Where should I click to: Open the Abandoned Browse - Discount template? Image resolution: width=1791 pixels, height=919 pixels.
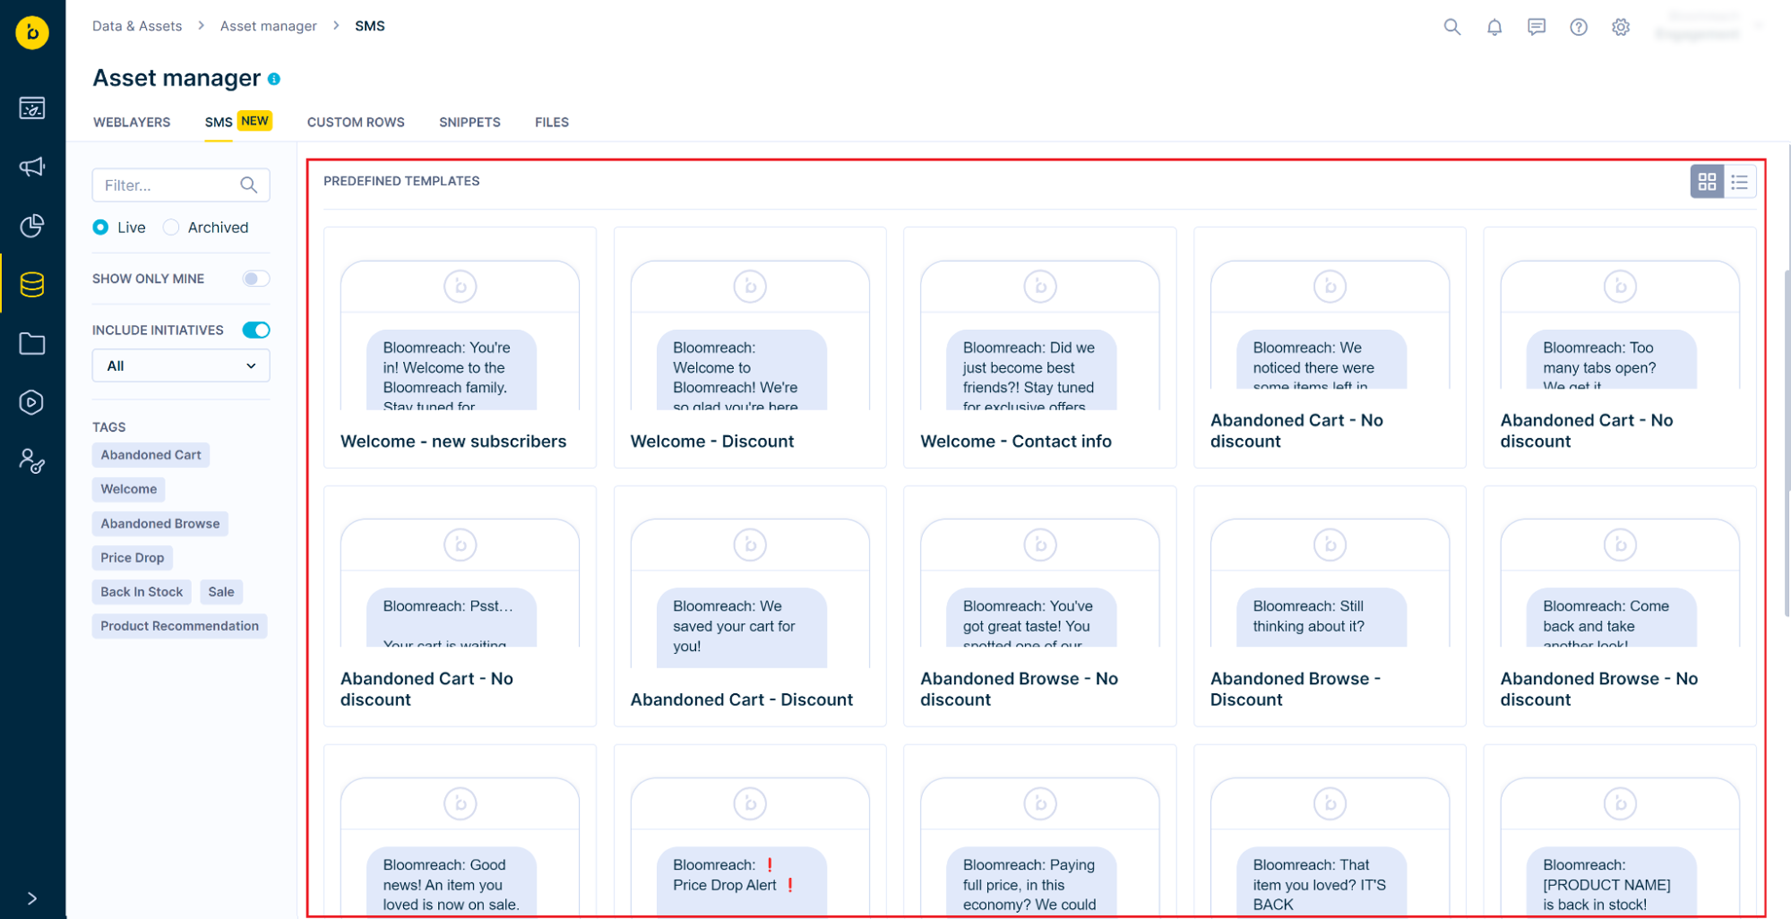[x=1329, y=606]
